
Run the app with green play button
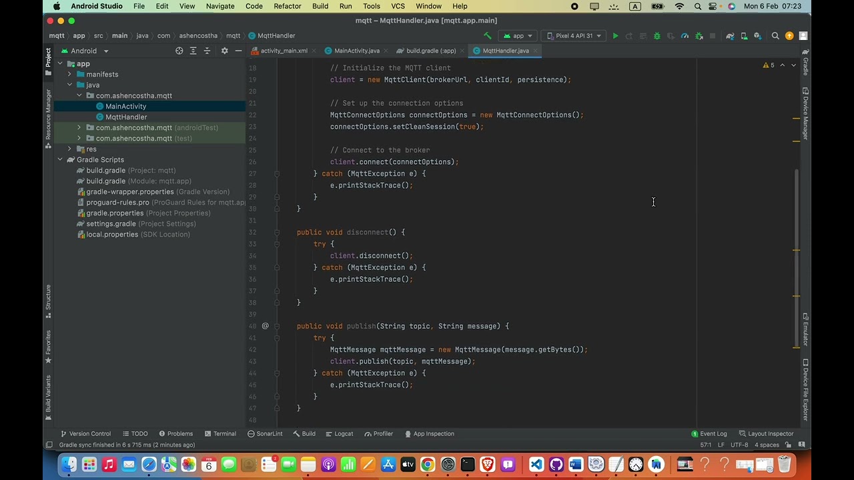pyautogui.click(x=615, y=36)
